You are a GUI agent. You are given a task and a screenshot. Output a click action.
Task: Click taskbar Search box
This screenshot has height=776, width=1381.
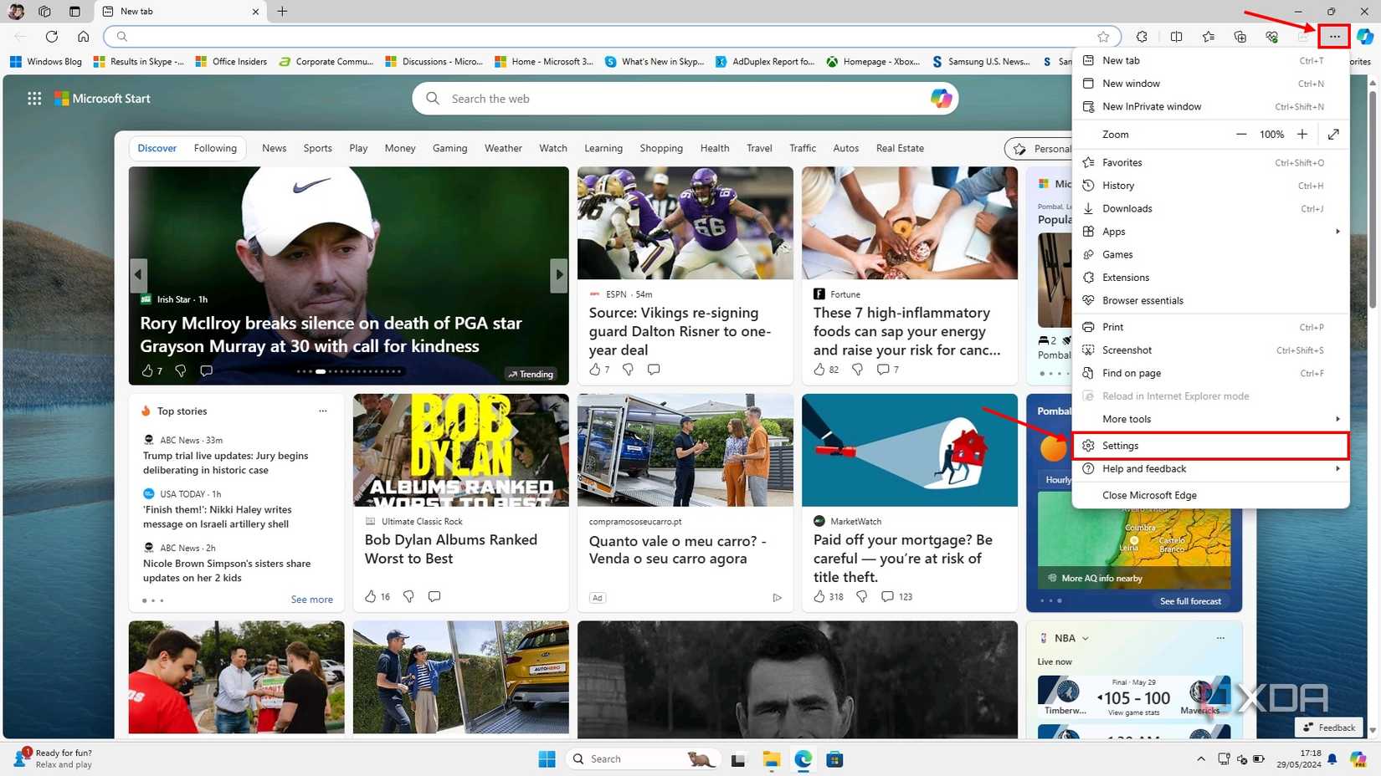point(644,759)
